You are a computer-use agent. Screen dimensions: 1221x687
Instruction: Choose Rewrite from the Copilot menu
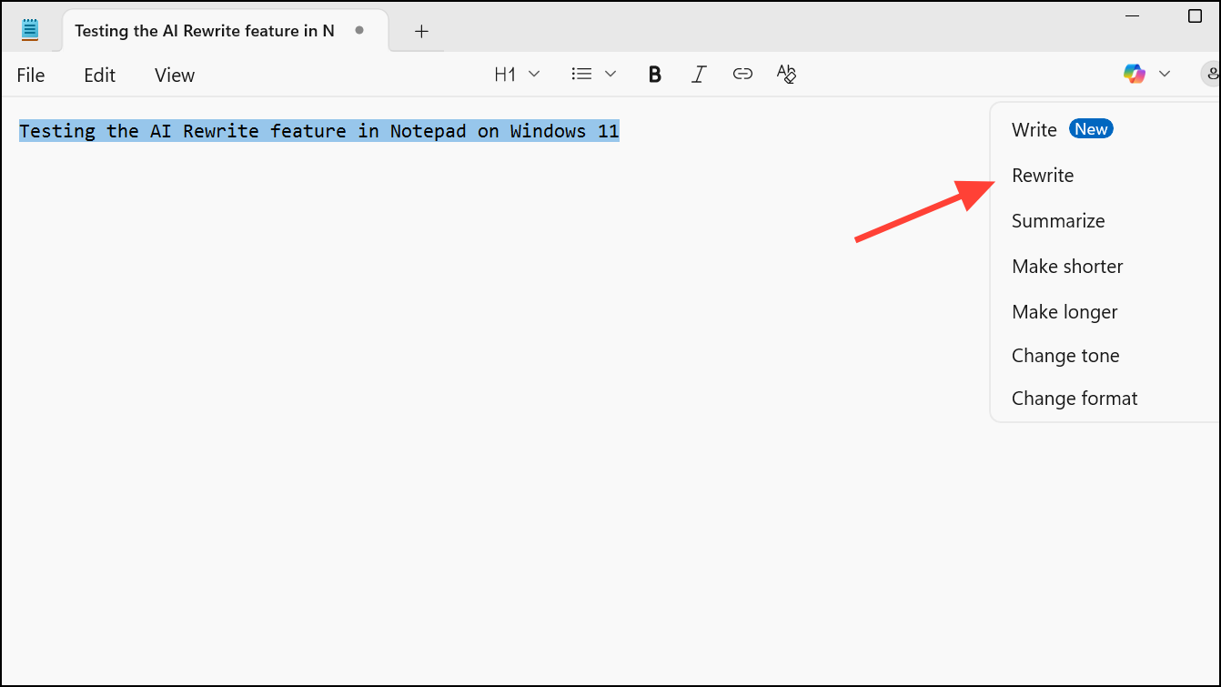pos(1043,175)
